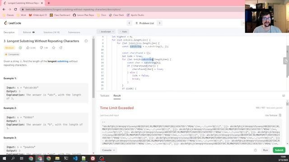
Task: Click the Medium difficulty badge
Action: click(x=9, y=48)
